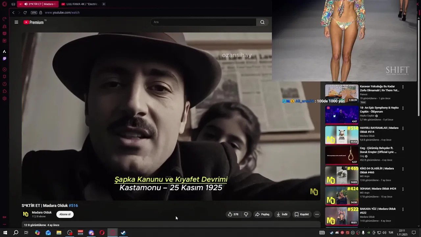The width and height of the screenshot is (421, 237).
Task: Open more actions three-dot menu under video
Action: [x=317, y=214]
